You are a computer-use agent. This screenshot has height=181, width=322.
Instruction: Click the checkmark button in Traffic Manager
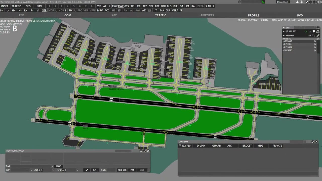tap(87, 170)
